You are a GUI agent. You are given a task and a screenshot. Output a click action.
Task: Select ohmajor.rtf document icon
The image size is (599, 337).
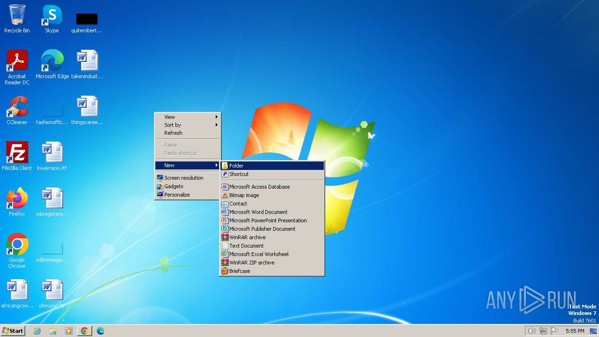point(52,294)
